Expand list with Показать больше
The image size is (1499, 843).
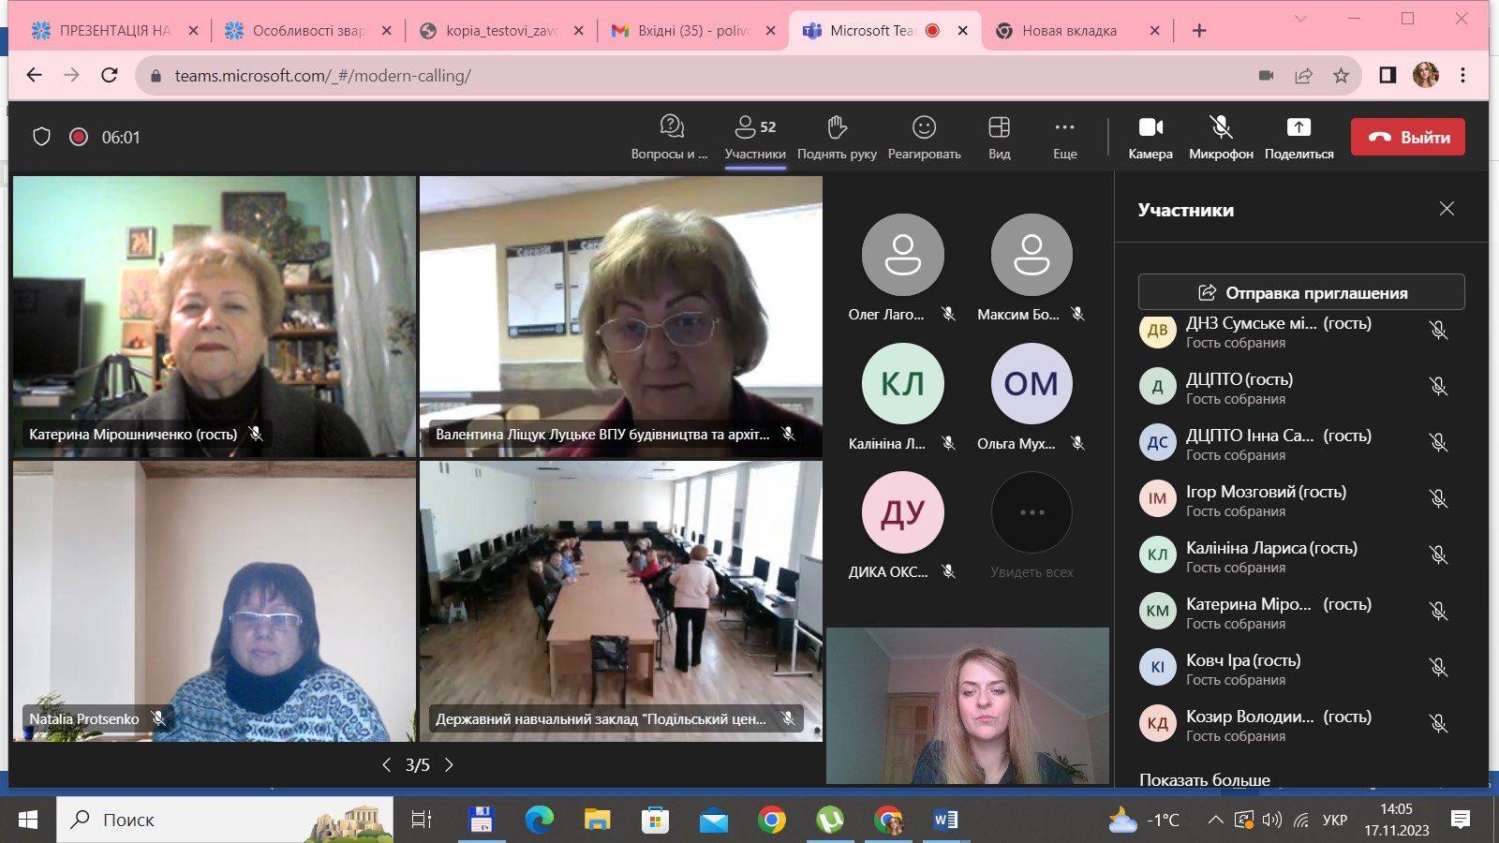(1204, 779)
